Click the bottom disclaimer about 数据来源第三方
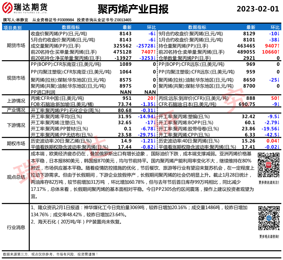Screen dimensions: 283x260 pos(51,254)
